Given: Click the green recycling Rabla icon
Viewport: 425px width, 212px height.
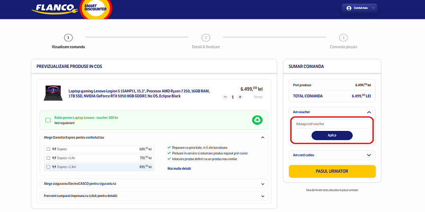Looking at the screenshot, I should pos(257,120).
